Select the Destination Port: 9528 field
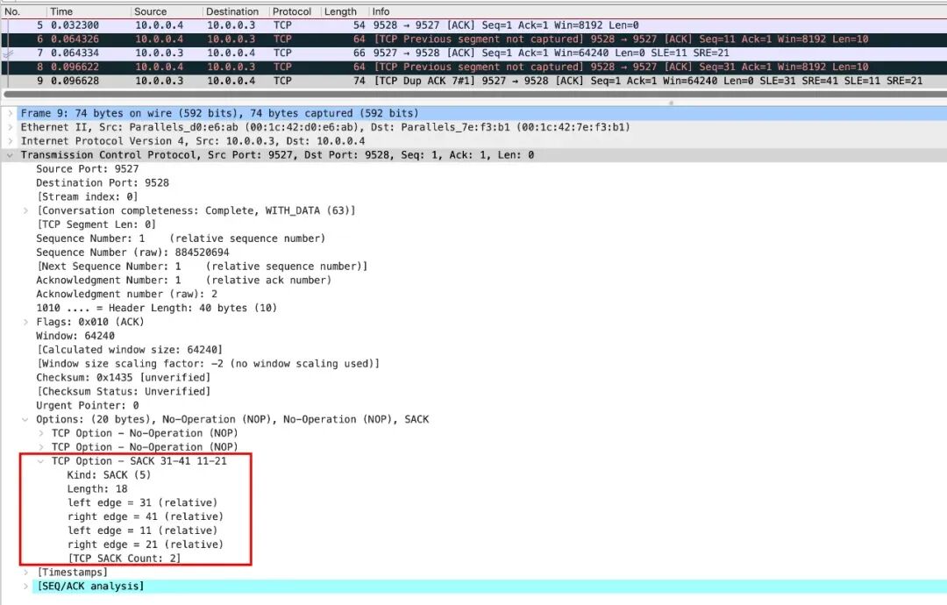This screenshot has width=947, height=605. tap(102, 183)
